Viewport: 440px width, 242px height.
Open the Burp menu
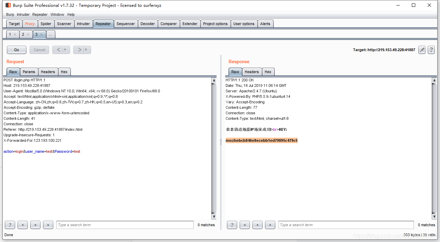tap(10, 14)
